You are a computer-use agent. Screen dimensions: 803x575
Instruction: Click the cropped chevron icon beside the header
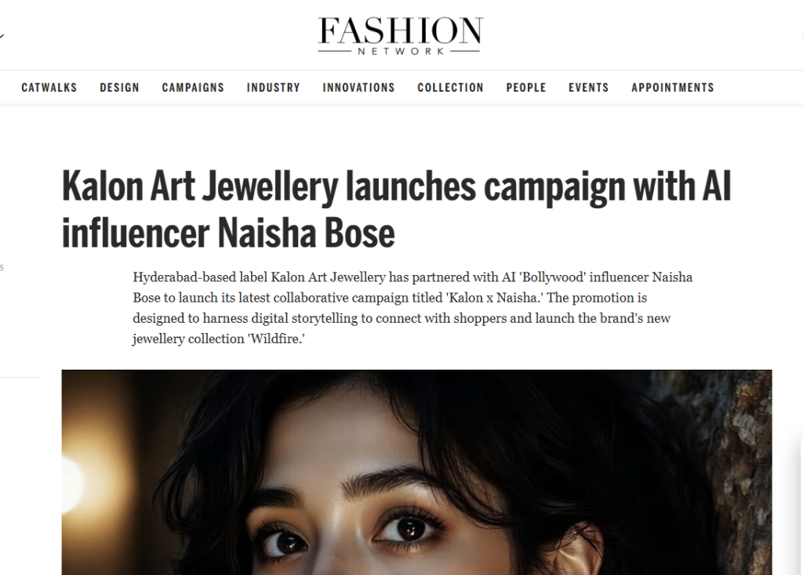[2, 36]
